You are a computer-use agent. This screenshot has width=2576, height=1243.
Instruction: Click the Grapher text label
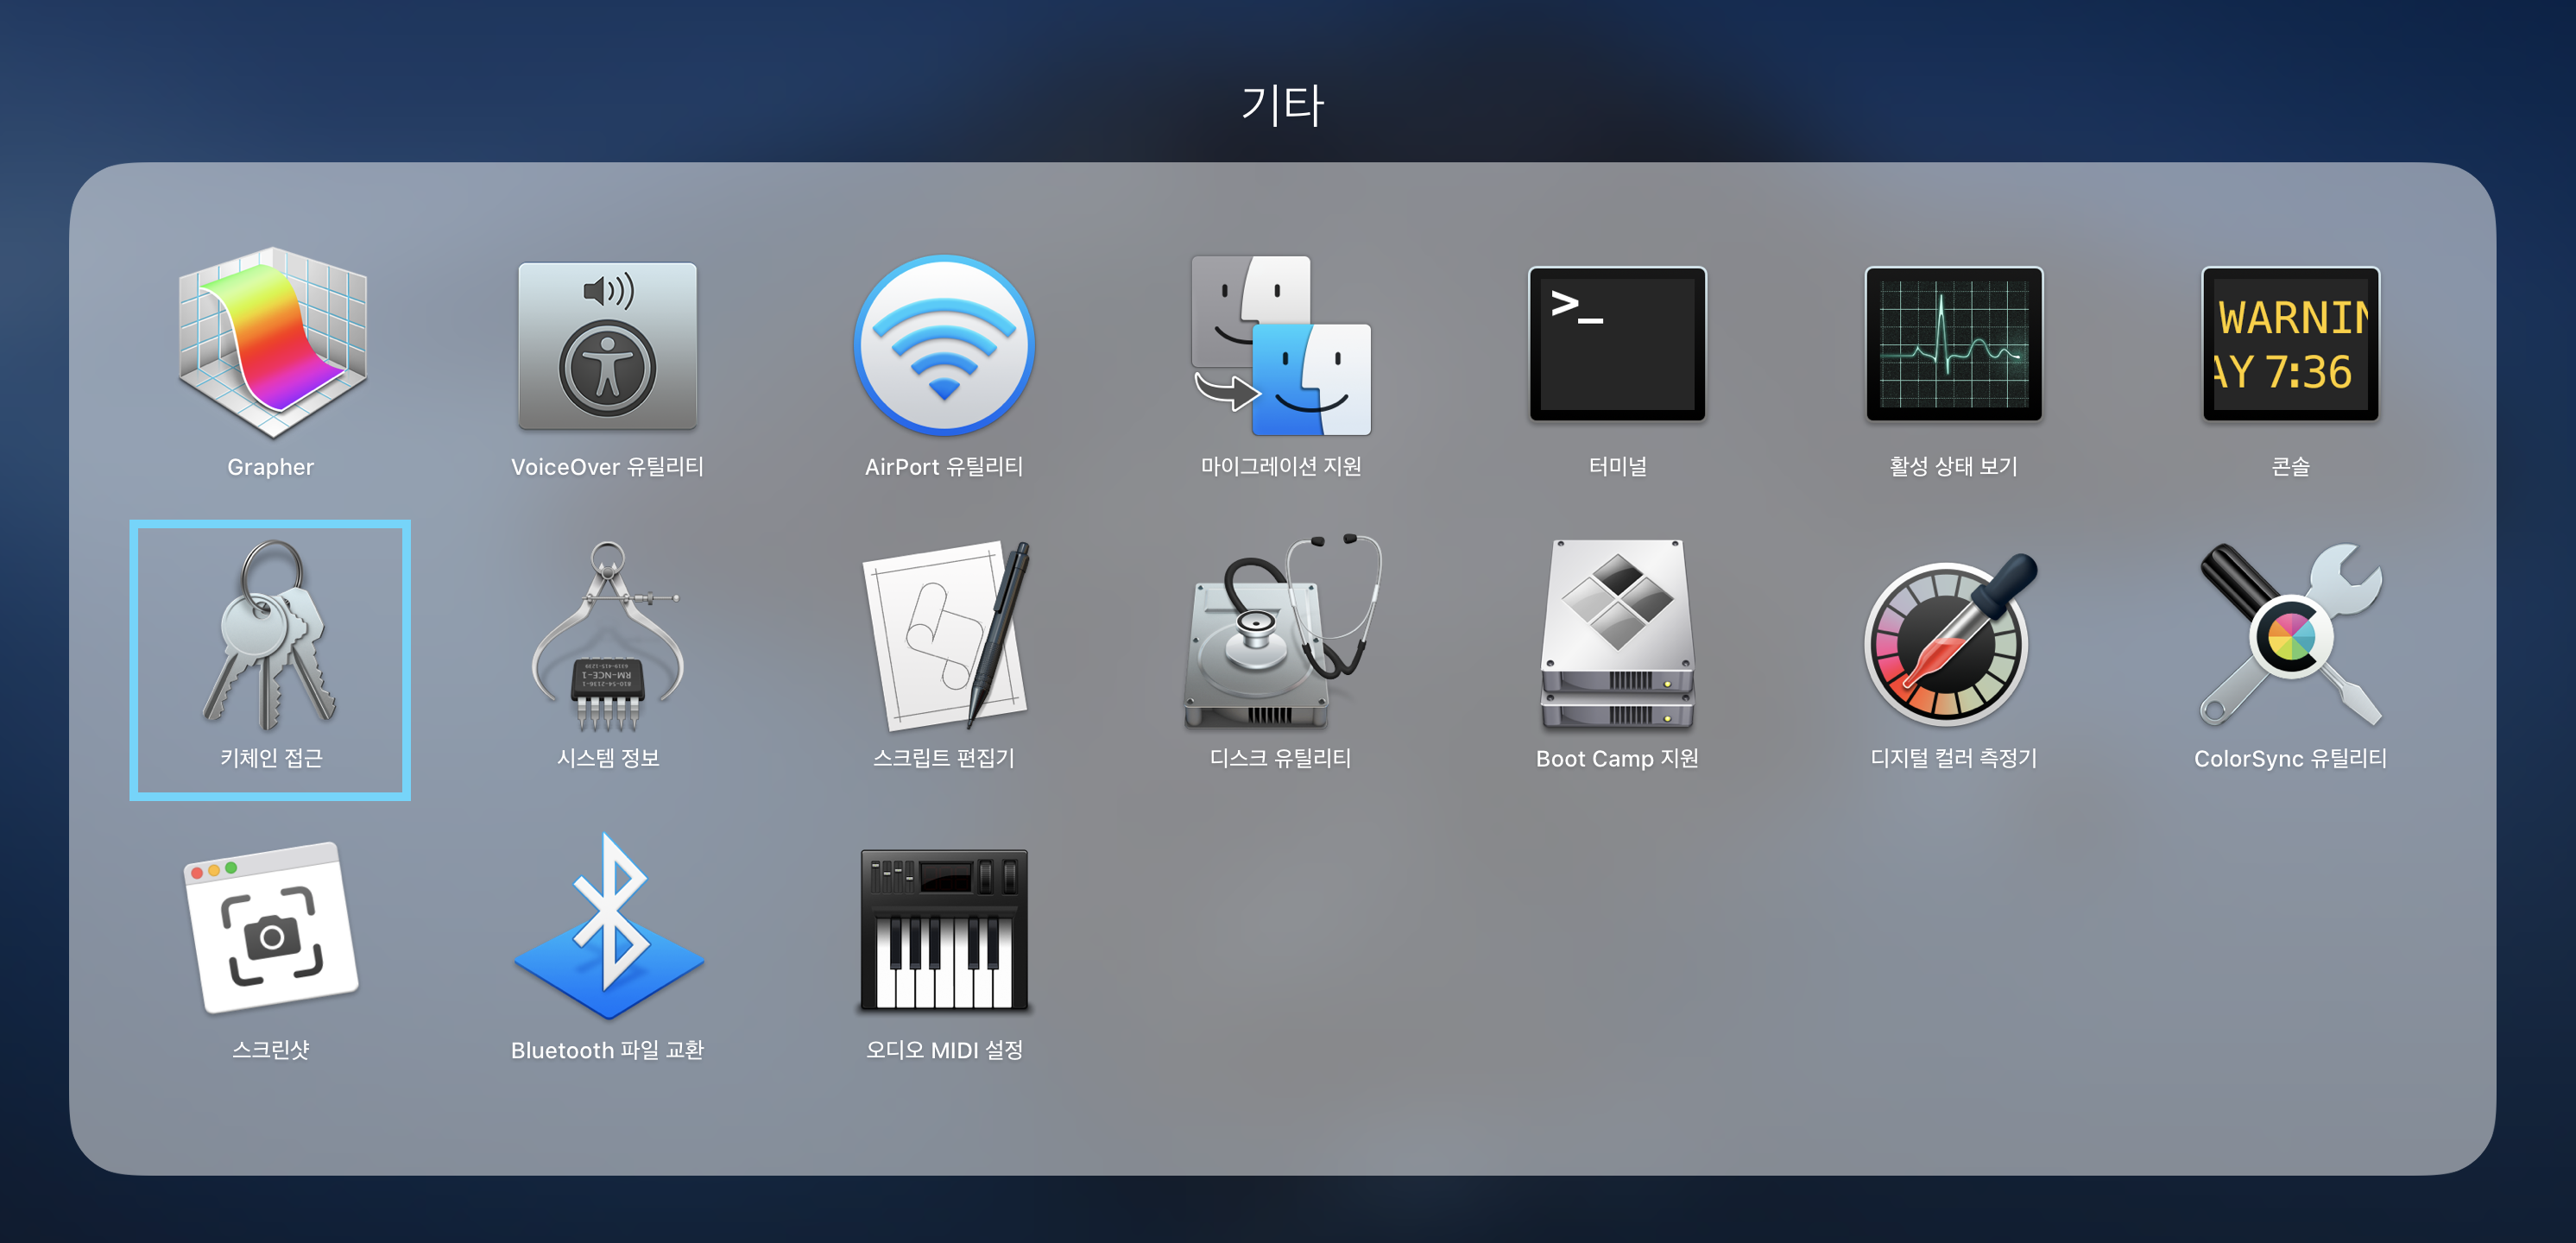click(x=271, y=467)
